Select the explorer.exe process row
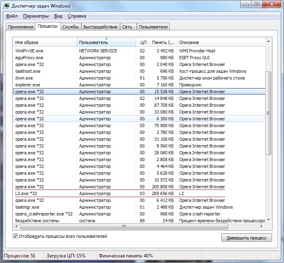 139,85
